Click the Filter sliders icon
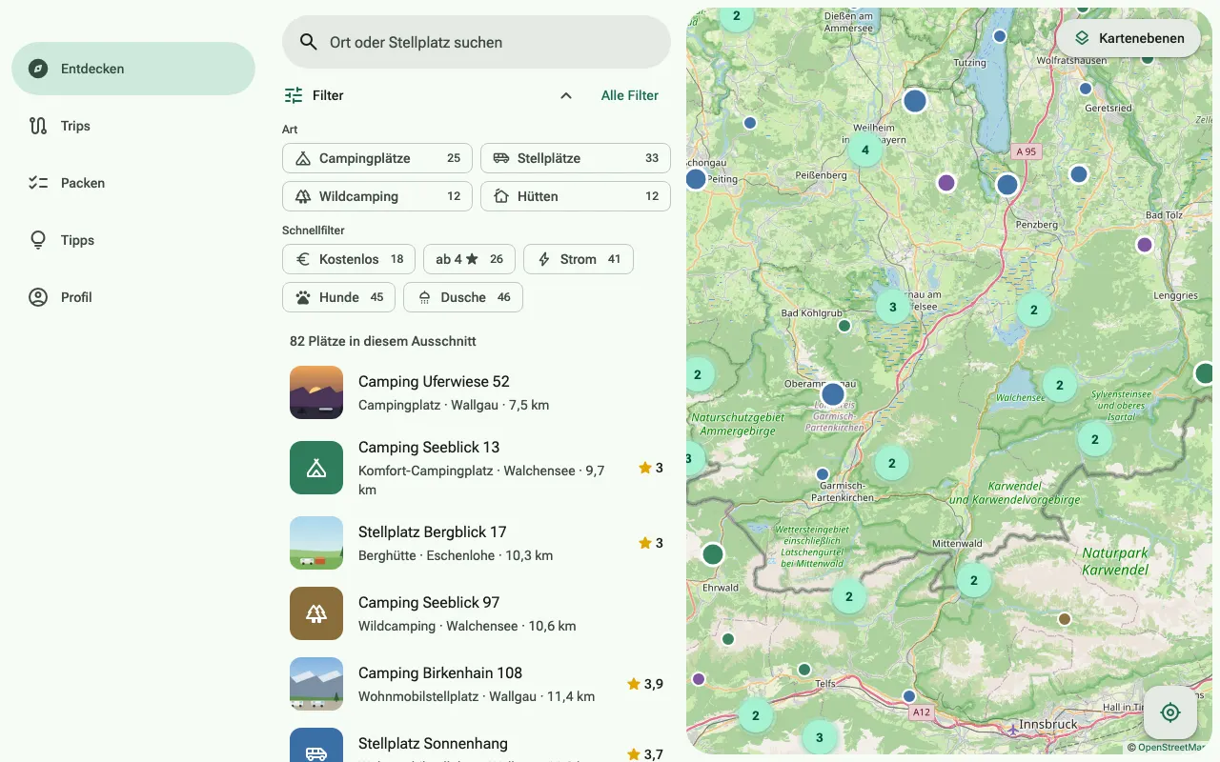The image size is (1220, 762). tap(294, 95)
